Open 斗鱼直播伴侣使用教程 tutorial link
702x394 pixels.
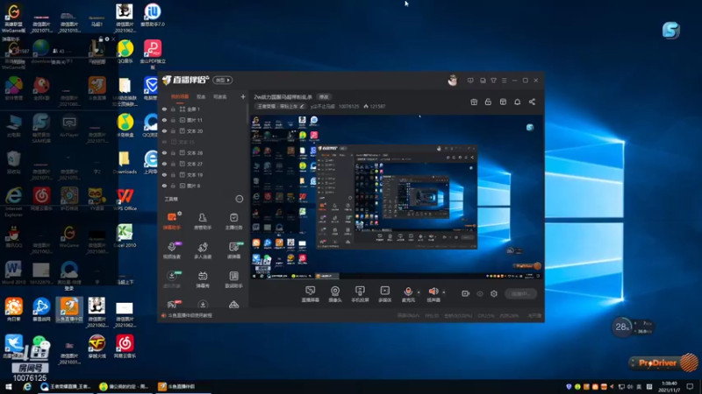click(190, 315)
